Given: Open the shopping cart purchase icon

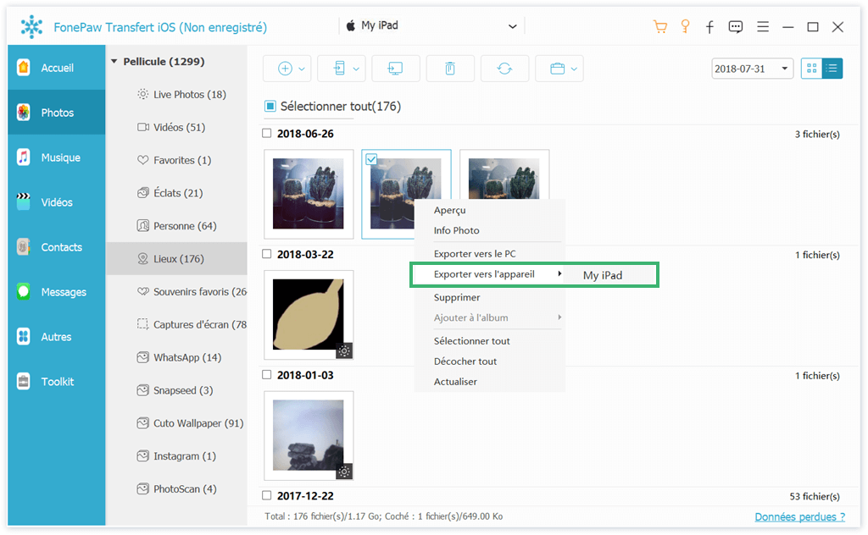Looking at the screenshot, I should pos(659,26).
